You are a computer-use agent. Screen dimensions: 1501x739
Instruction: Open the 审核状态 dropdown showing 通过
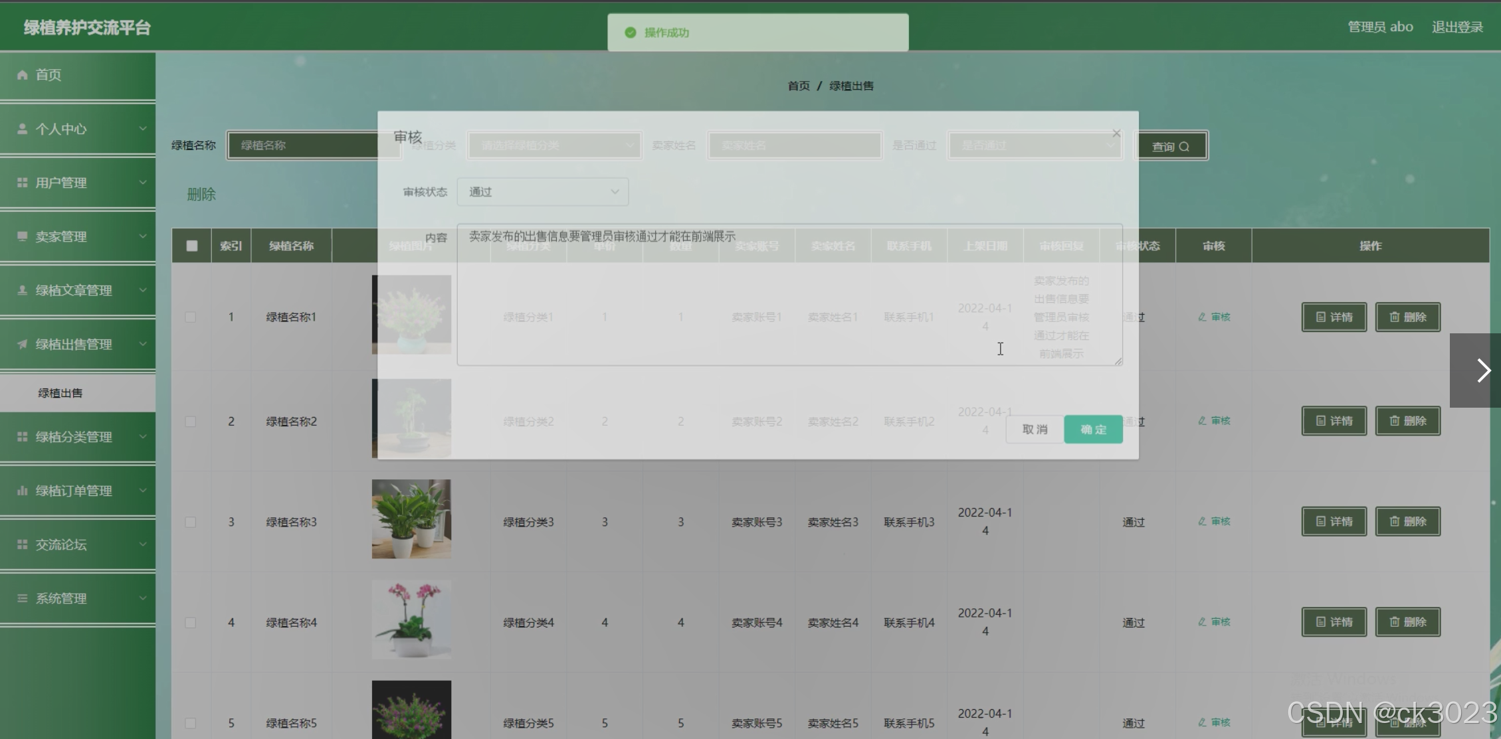[542, 192]
